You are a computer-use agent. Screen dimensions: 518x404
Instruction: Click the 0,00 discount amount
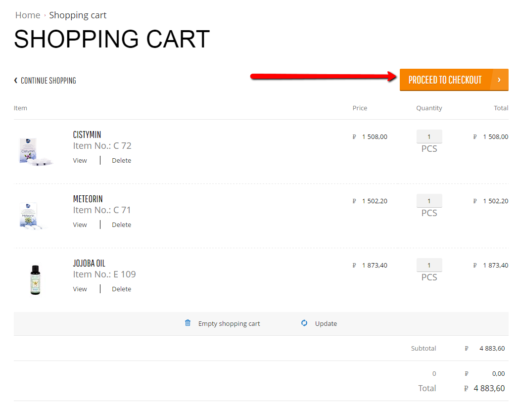499,374
